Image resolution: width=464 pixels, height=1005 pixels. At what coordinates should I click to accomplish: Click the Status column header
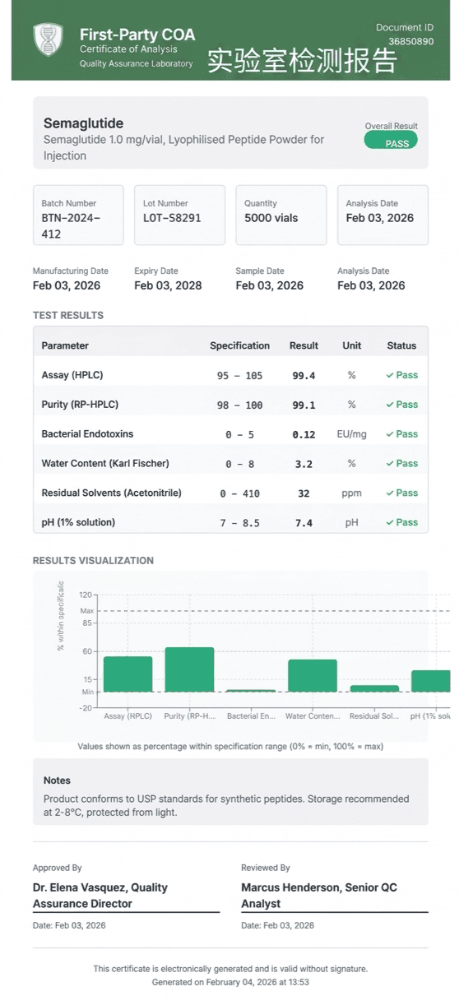click(401, 345)
